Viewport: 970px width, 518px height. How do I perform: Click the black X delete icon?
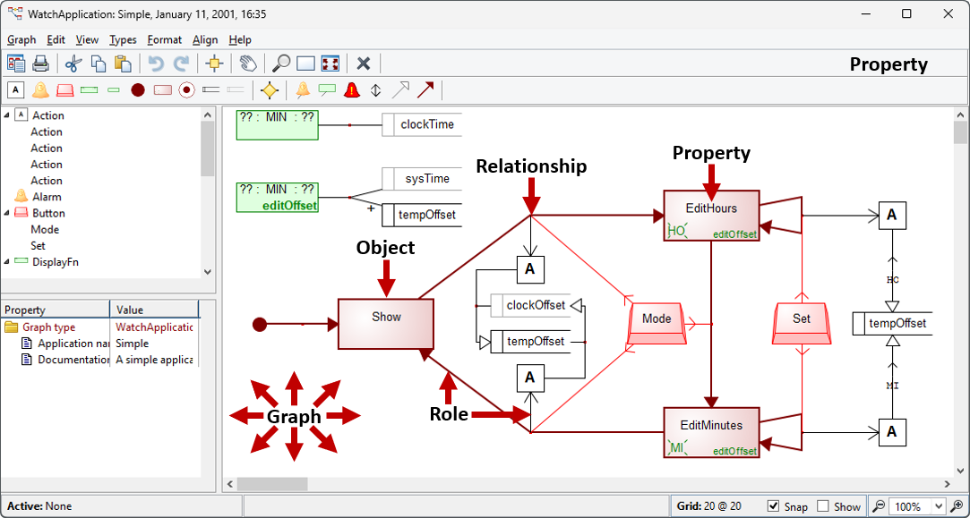pyautogui.click(x=364, y=64)
